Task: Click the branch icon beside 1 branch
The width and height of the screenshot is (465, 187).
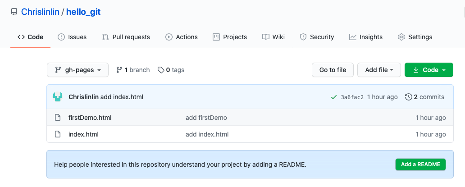Action: pyautogui.click(x=119, y=70)
